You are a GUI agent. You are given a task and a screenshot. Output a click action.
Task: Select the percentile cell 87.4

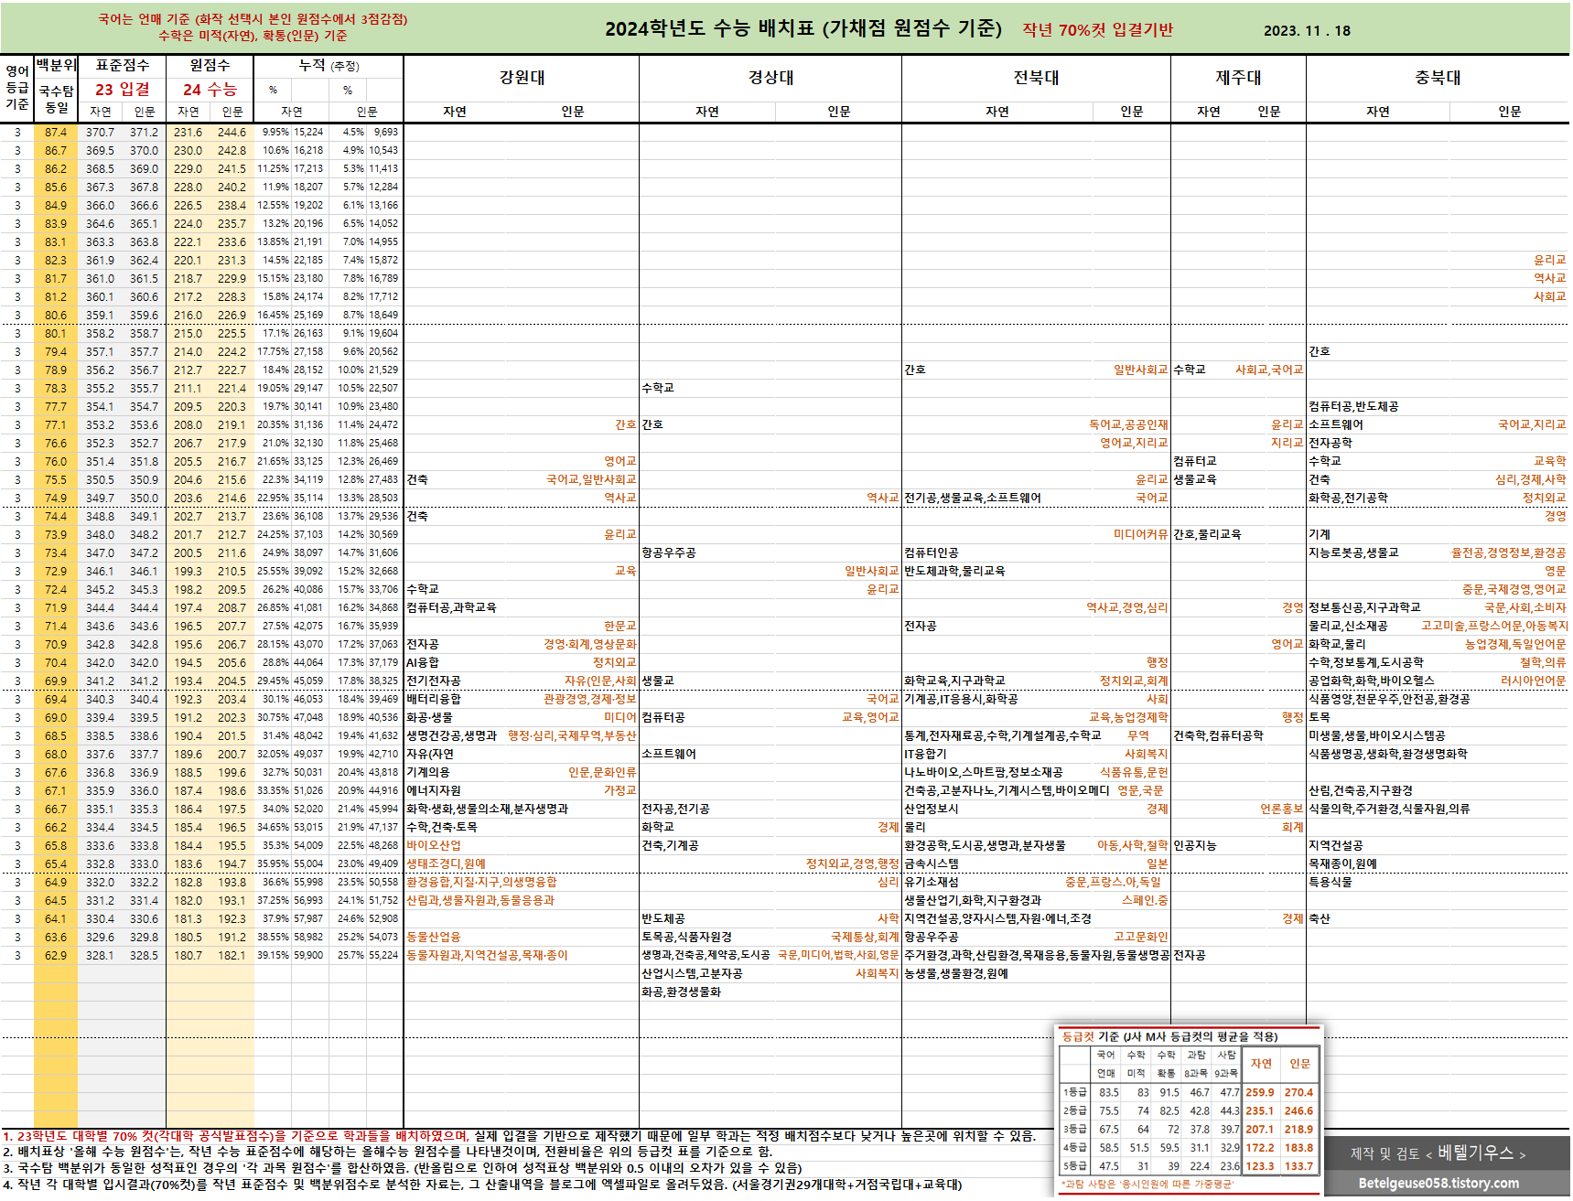click(56, 132)
